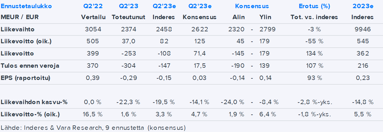The image size is (383, 132).
Task: Click the Erotus (%) column header
Action: tap(314, 6)
